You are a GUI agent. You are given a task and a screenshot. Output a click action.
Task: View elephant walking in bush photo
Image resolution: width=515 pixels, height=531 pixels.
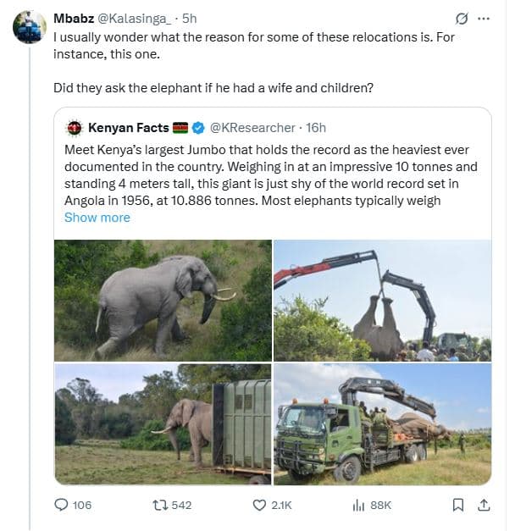[163, 300]
